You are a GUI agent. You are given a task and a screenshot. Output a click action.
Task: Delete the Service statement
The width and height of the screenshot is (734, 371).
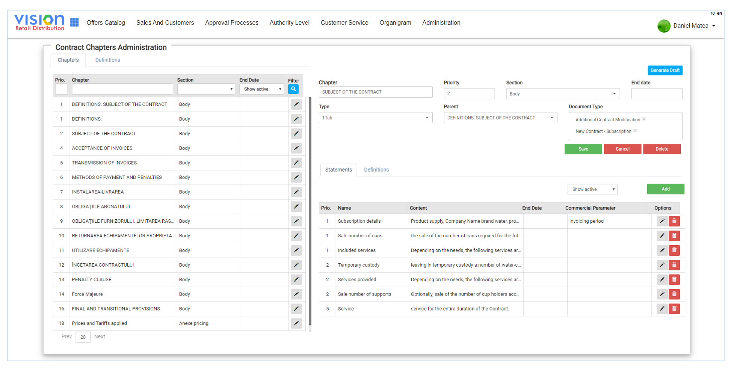(x=674, y=309)
